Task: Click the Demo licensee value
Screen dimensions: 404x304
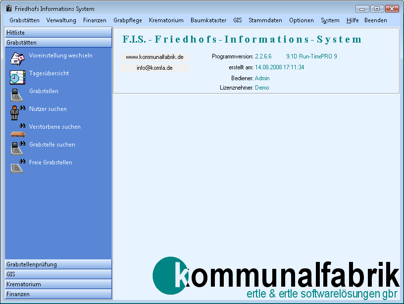Action: (x=262, y=88)
